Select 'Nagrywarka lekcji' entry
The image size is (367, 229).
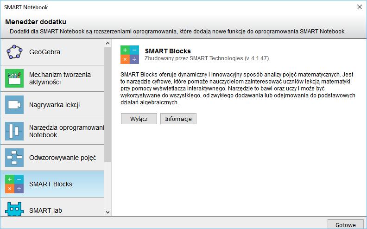point(54,105)
